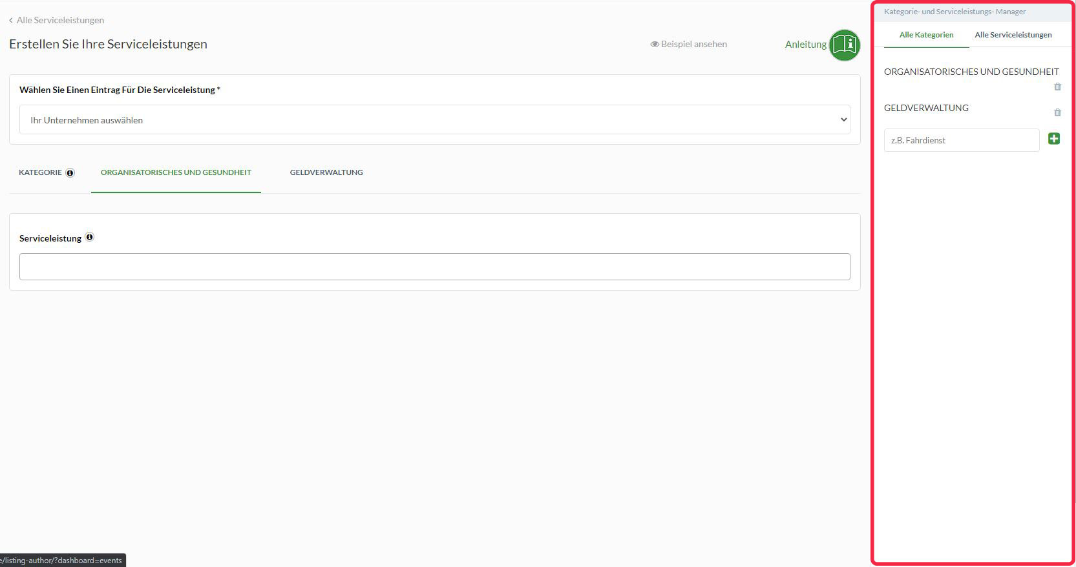
Task: Click the trash icon for Geldverwaltung category
Action: [1057, 112]
